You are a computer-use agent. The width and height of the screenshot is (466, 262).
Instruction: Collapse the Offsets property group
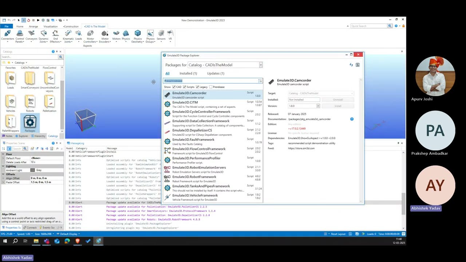pyautogui.click(x=4, y=174)
